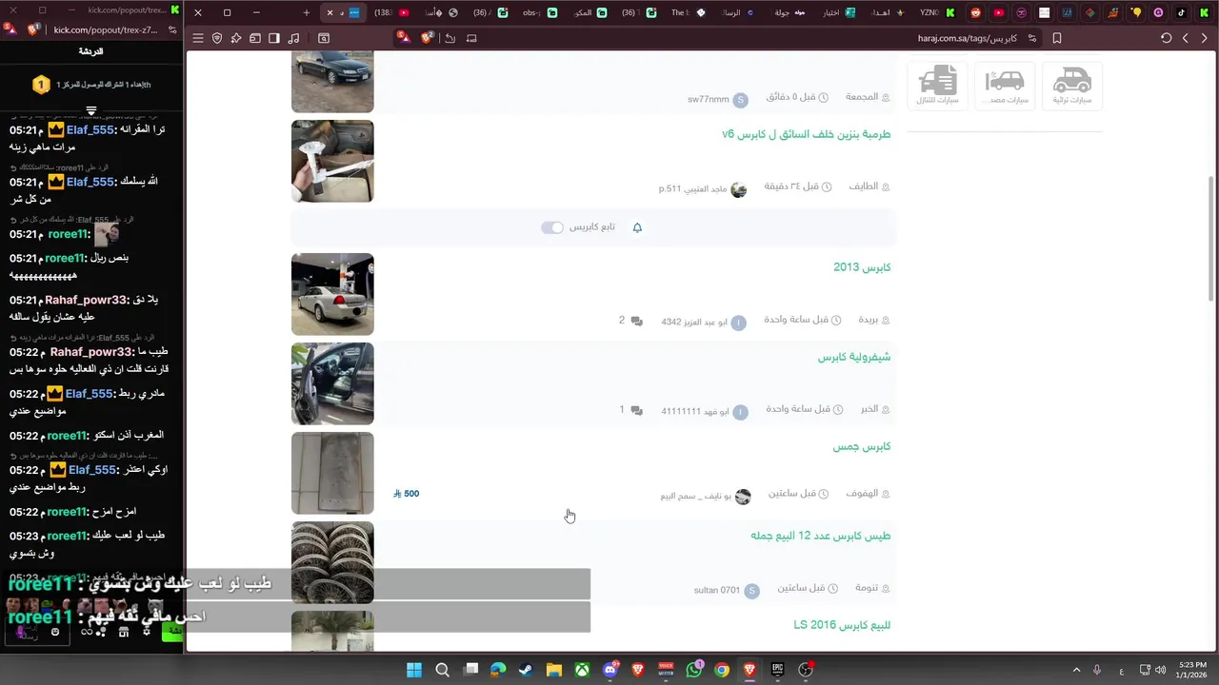Image resolution: width=1219 pixels, height=685 pixels.
Task: Switch to the (138 YouTube tab
Action: click(390, 12)
